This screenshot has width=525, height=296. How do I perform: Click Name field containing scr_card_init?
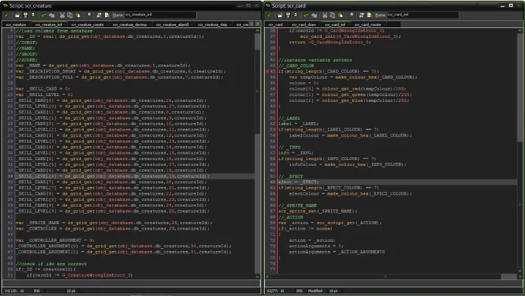point(422,15)
